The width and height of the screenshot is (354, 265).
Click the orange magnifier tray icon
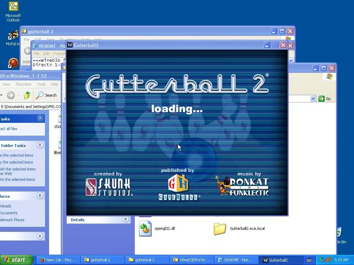pos(328,260)
